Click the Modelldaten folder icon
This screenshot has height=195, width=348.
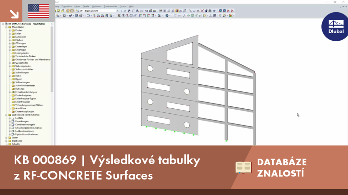[10, 27]
